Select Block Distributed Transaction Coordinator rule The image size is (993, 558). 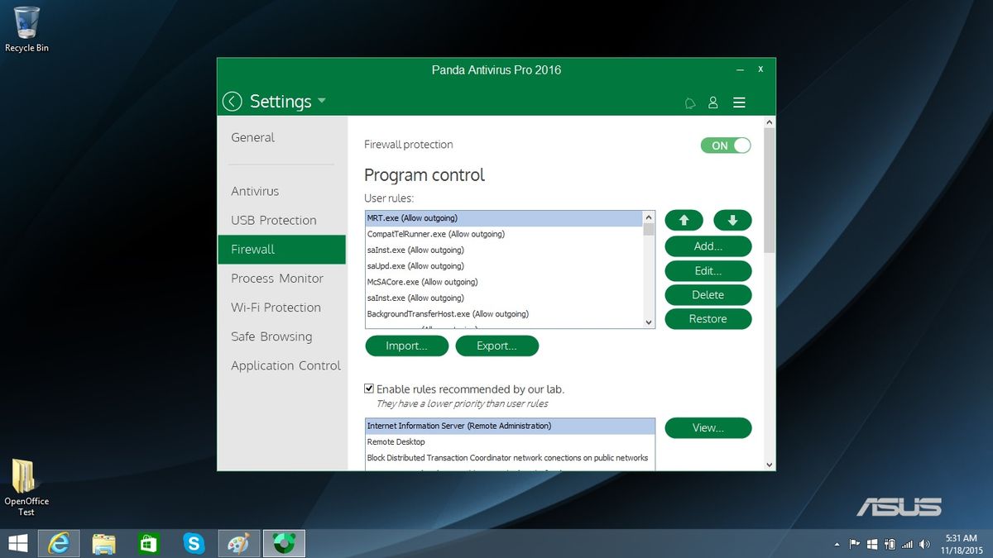click(x=510, y=458)
